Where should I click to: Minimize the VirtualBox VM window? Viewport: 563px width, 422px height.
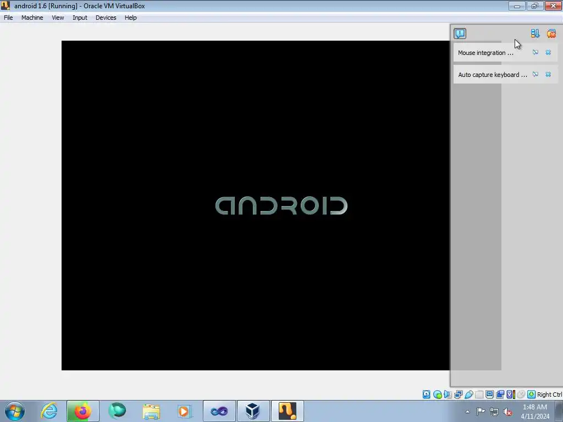[517, 5]
